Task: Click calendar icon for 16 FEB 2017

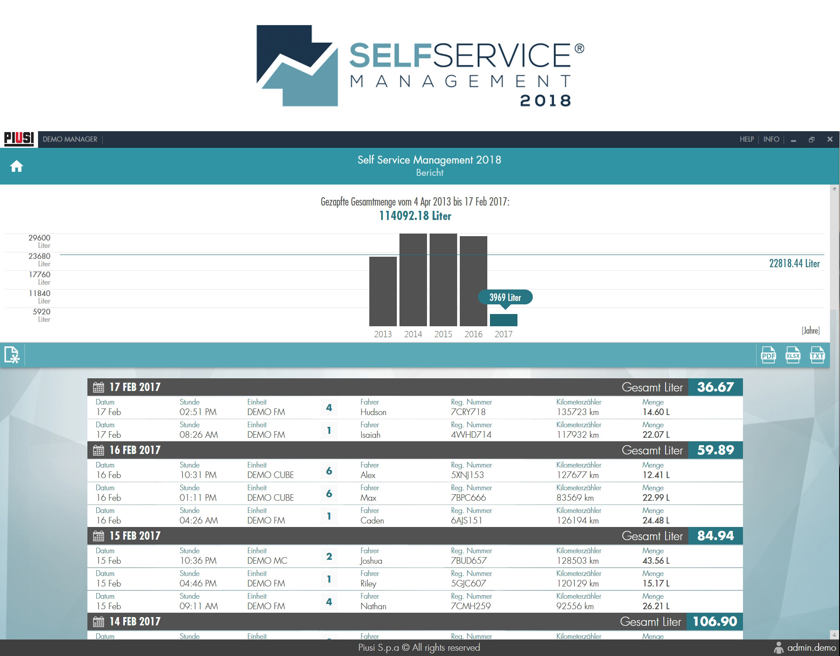Action: click(98, 450)
